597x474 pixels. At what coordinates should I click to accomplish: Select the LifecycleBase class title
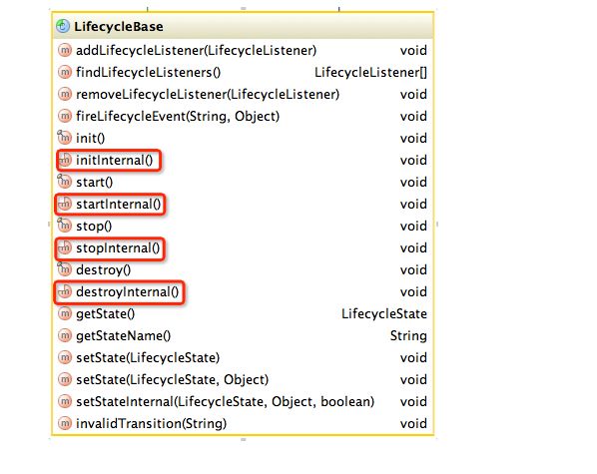pos(119,27)
